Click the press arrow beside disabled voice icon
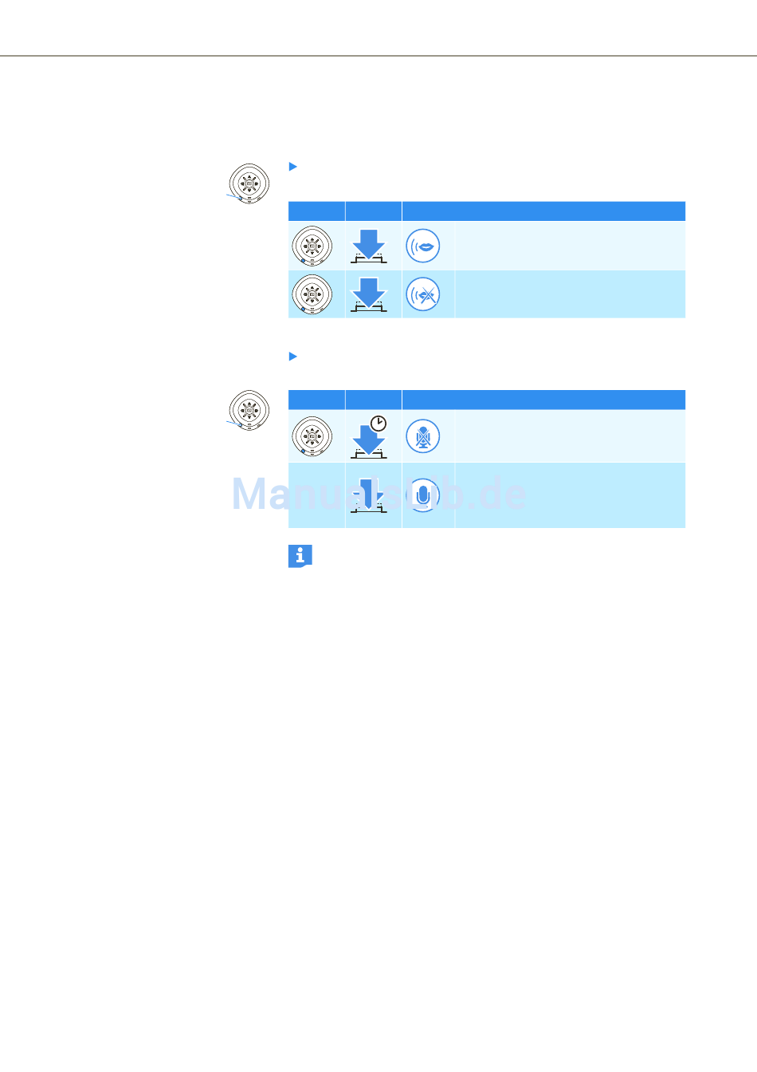The image size is (757, 1072). pos(369,294)
